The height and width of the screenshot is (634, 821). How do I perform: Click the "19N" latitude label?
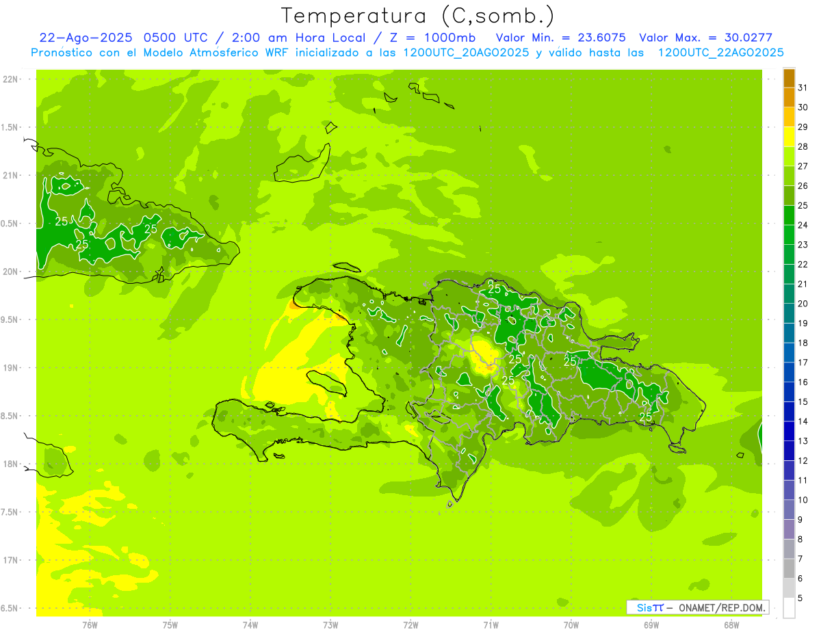pyautogui.click(x=10, y=368)
